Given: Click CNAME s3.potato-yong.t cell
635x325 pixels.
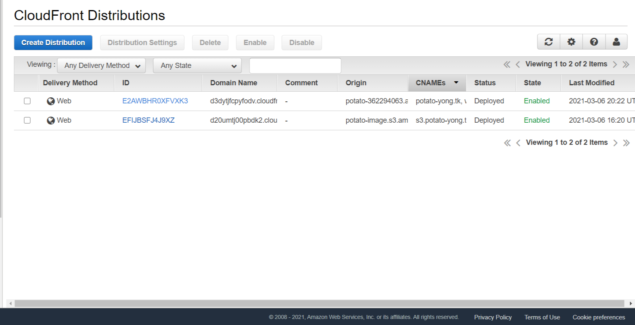Looking at the screenshot, I should 441,120.
